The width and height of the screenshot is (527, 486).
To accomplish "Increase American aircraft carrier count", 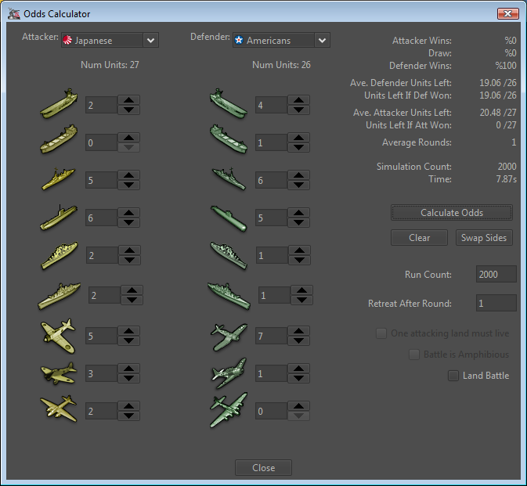I will coord(299,100).
